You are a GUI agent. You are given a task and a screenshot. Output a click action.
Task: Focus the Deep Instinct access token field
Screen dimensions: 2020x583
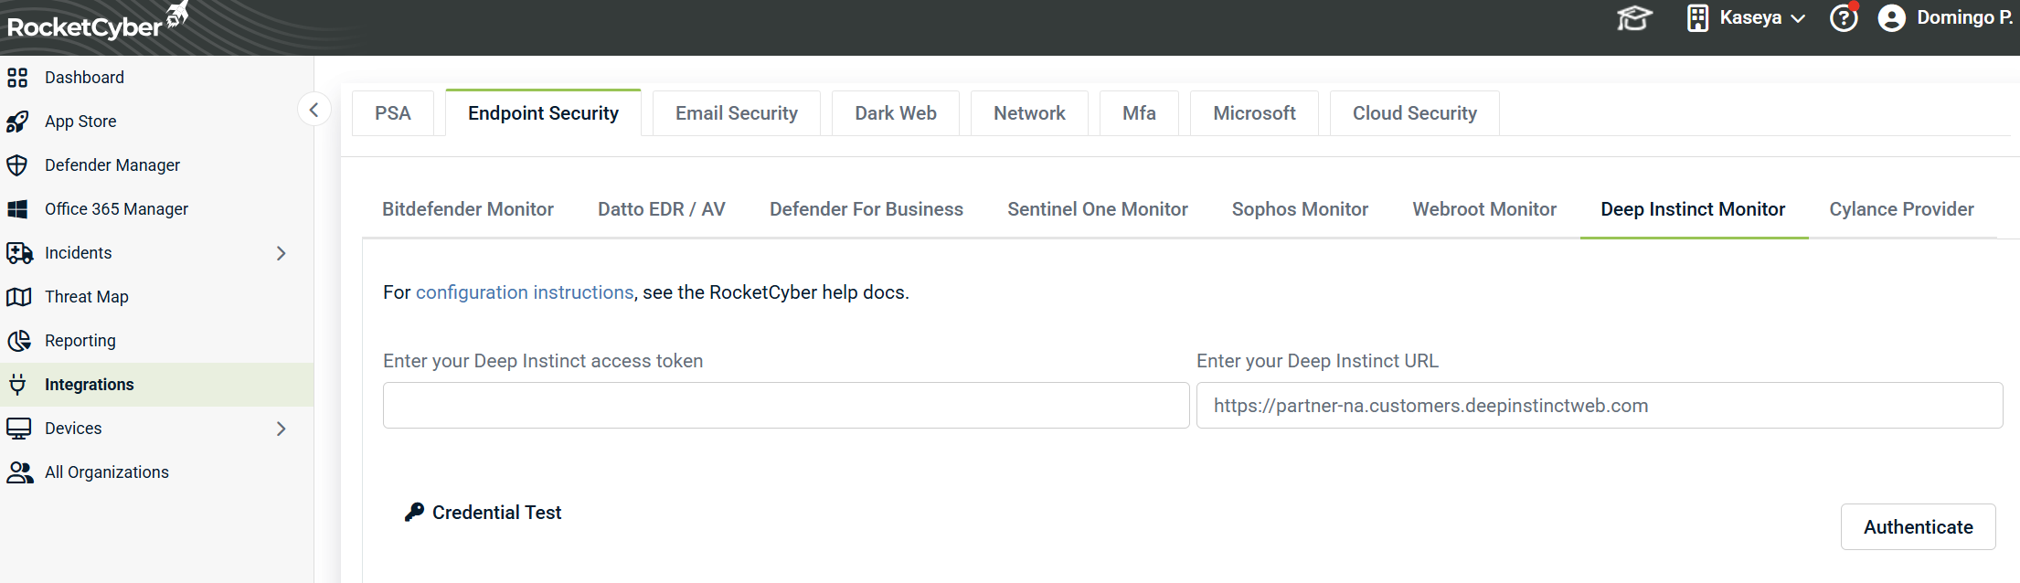click(x=785, y=406)
